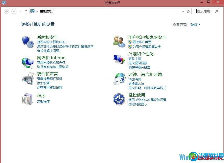Expand the address bar history dropdown
The height and width of the screenshot is (163, 224).
pos(182,11)
